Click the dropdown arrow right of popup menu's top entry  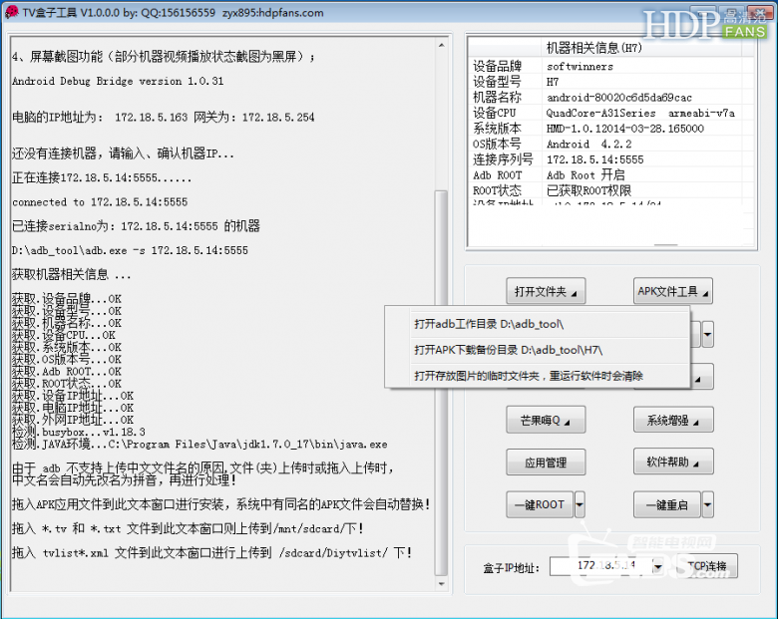tap(707, 334)
